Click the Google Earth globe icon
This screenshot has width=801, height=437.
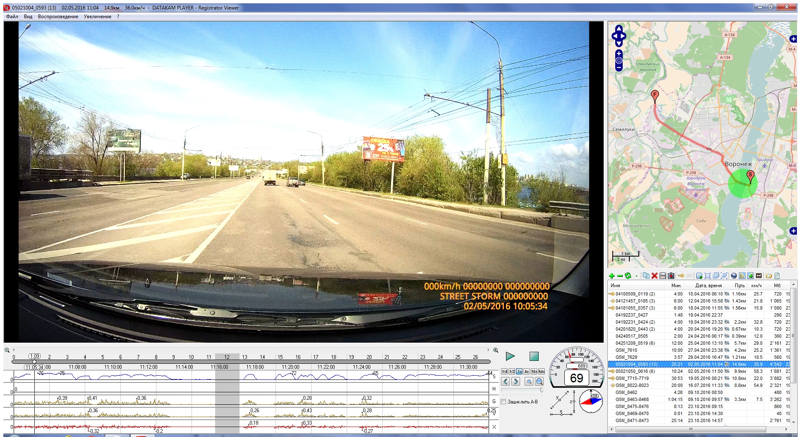(x=734, y=276)
